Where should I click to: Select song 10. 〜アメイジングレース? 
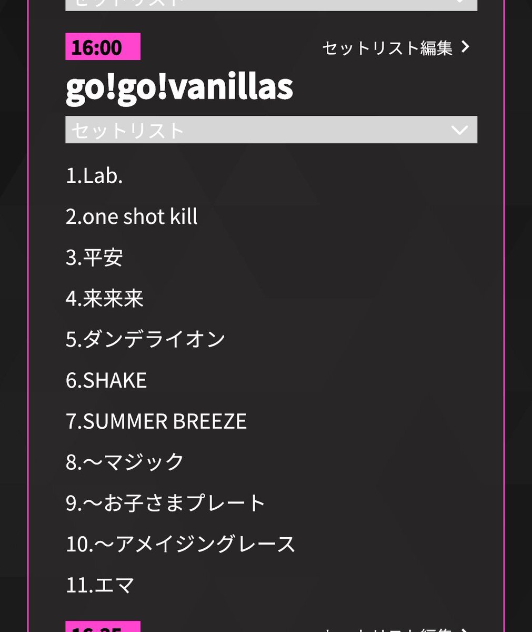coord(180,544)
